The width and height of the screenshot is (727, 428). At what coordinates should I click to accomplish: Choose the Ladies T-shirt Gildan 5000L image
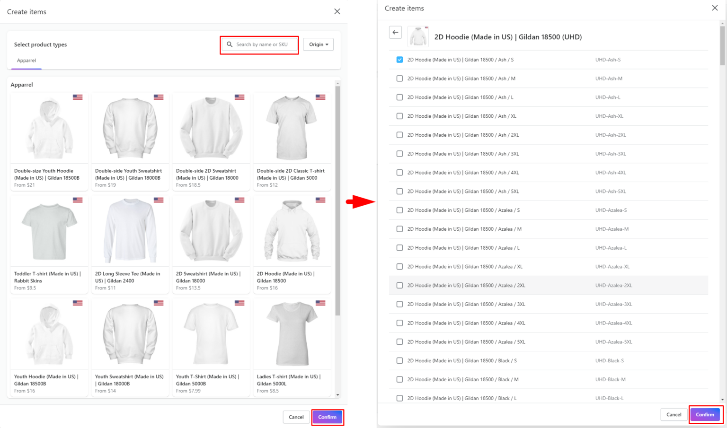tap(292, 334)
